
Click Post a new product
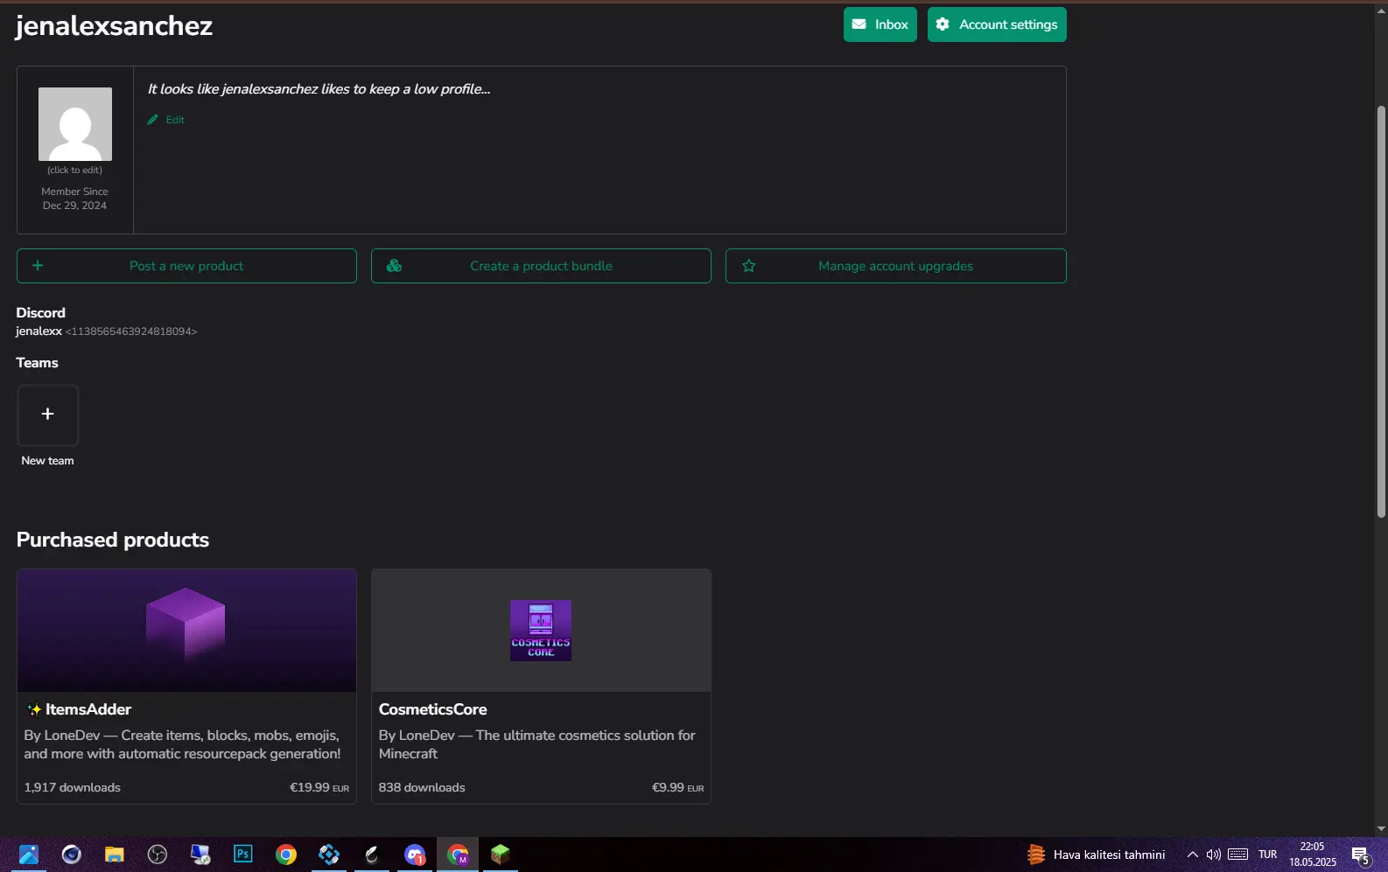tap(186, 266)
